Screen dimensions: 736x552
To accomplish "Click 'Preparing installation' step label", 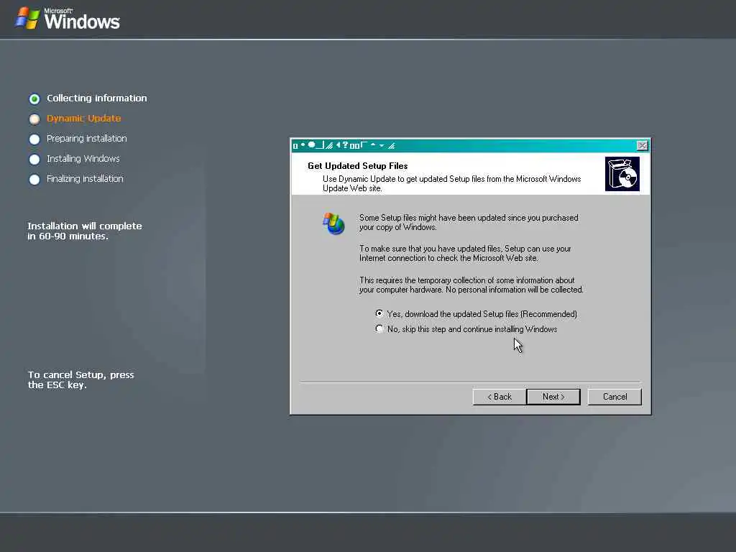I will tap(86, 139).
